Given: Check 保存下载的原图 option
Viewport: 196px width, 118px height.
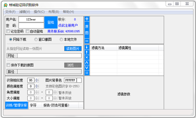Looking at the screenshot, I should coord(8,65).
